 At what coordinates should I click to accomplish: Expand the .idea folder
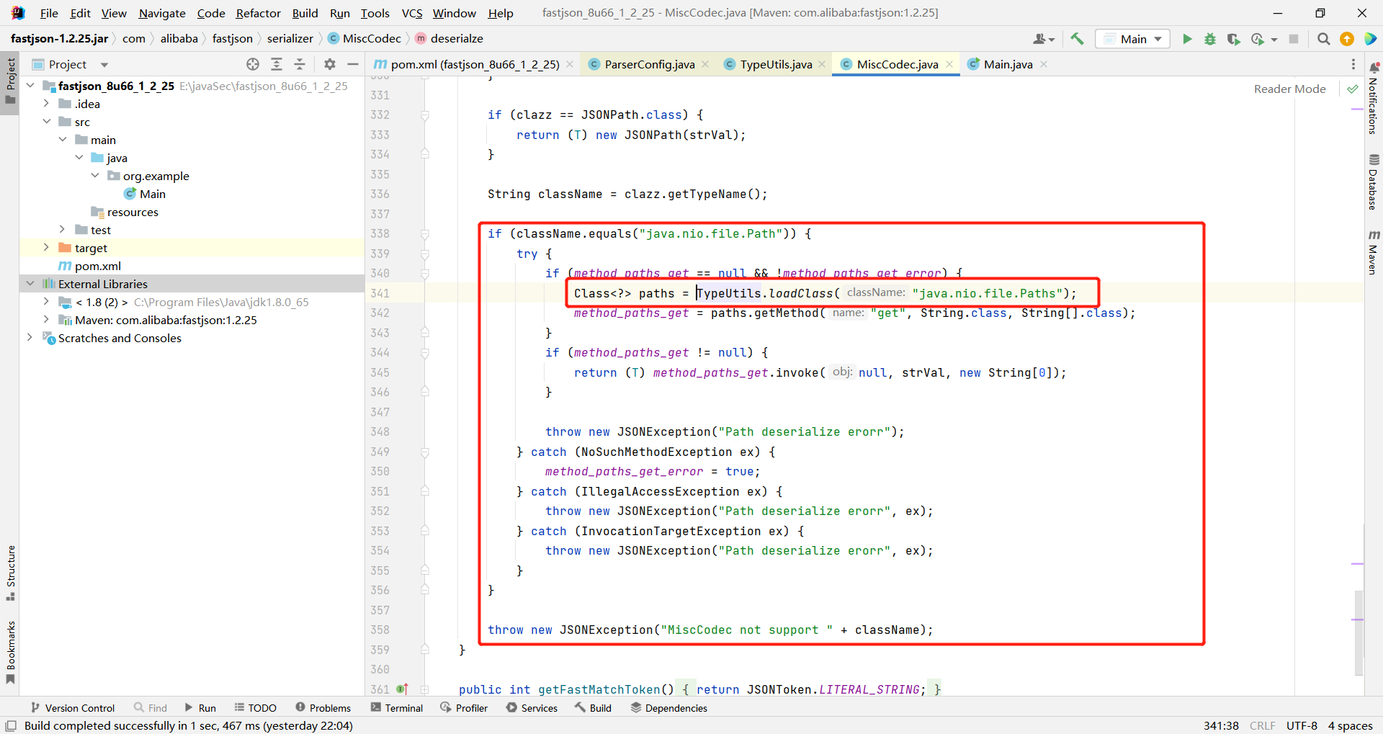46,104
